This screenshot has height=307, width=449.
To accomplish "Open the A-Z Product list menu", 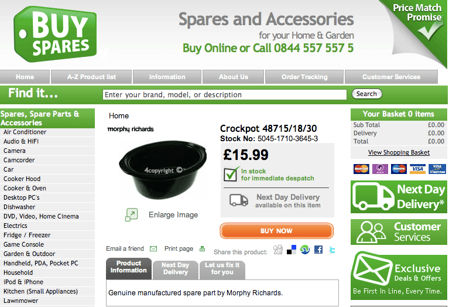I will point(91,77).
